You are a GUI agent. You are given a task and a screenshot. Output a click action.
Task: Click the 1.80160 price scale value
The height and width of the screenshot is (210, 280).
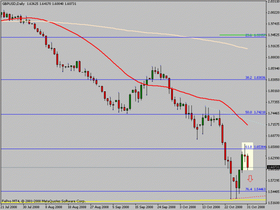coord(274,91)
